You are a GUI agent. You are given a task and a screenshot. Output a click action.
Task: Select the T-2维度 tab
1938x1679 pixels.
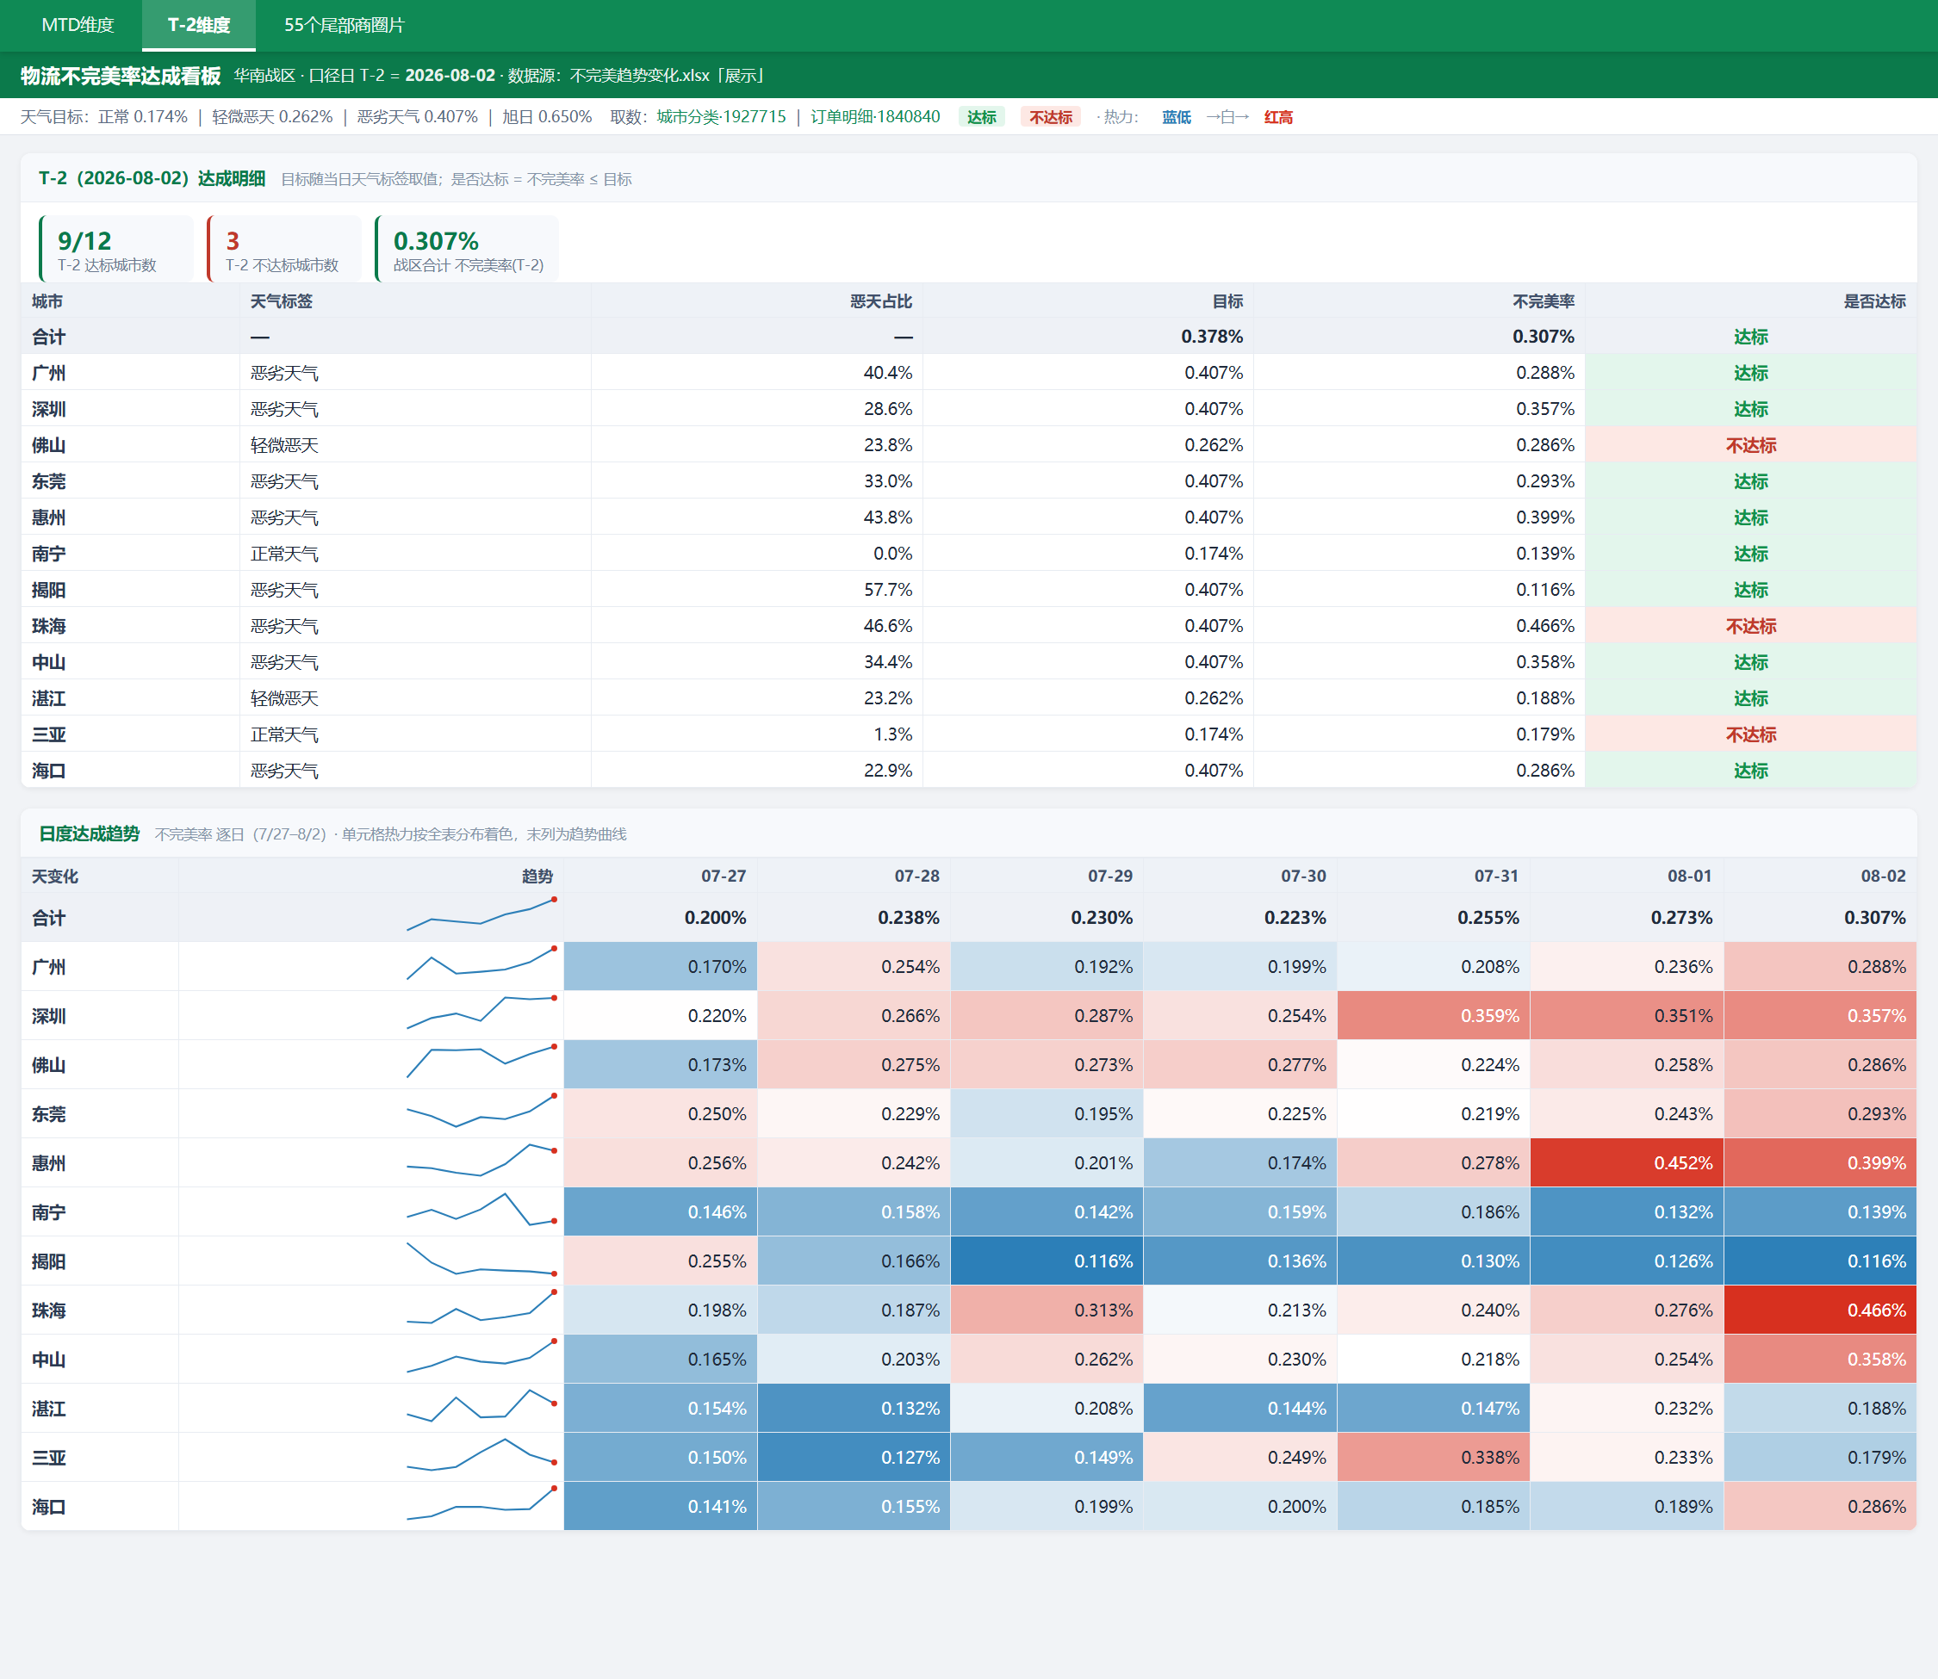pyautogui.click(x=199, y=25)
